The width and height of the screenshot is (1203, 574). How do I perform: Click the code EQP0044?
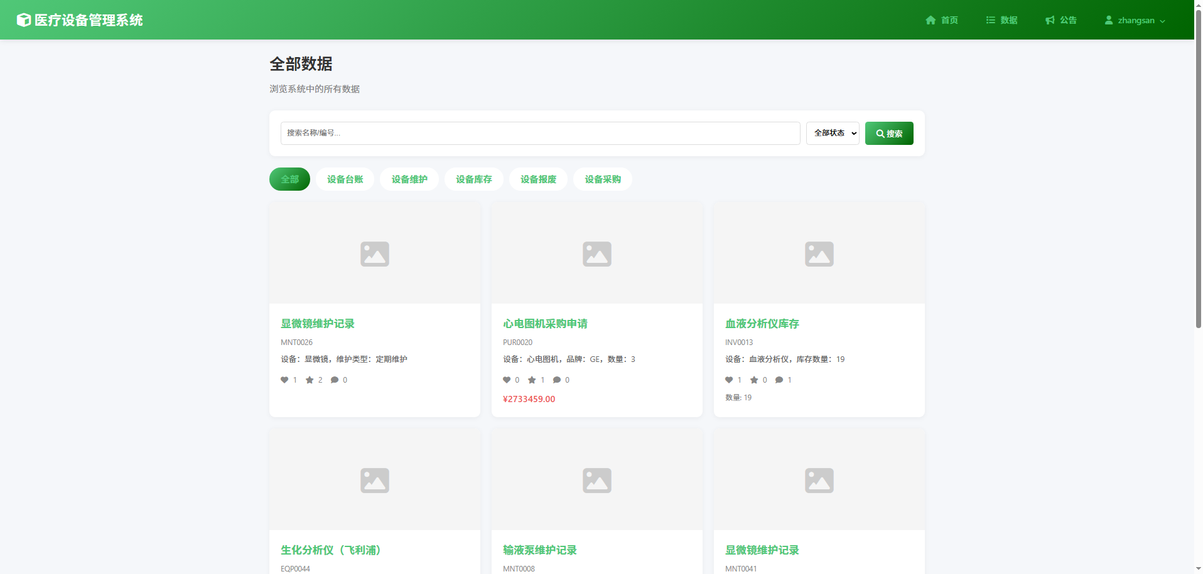click(x=295, y=569)
